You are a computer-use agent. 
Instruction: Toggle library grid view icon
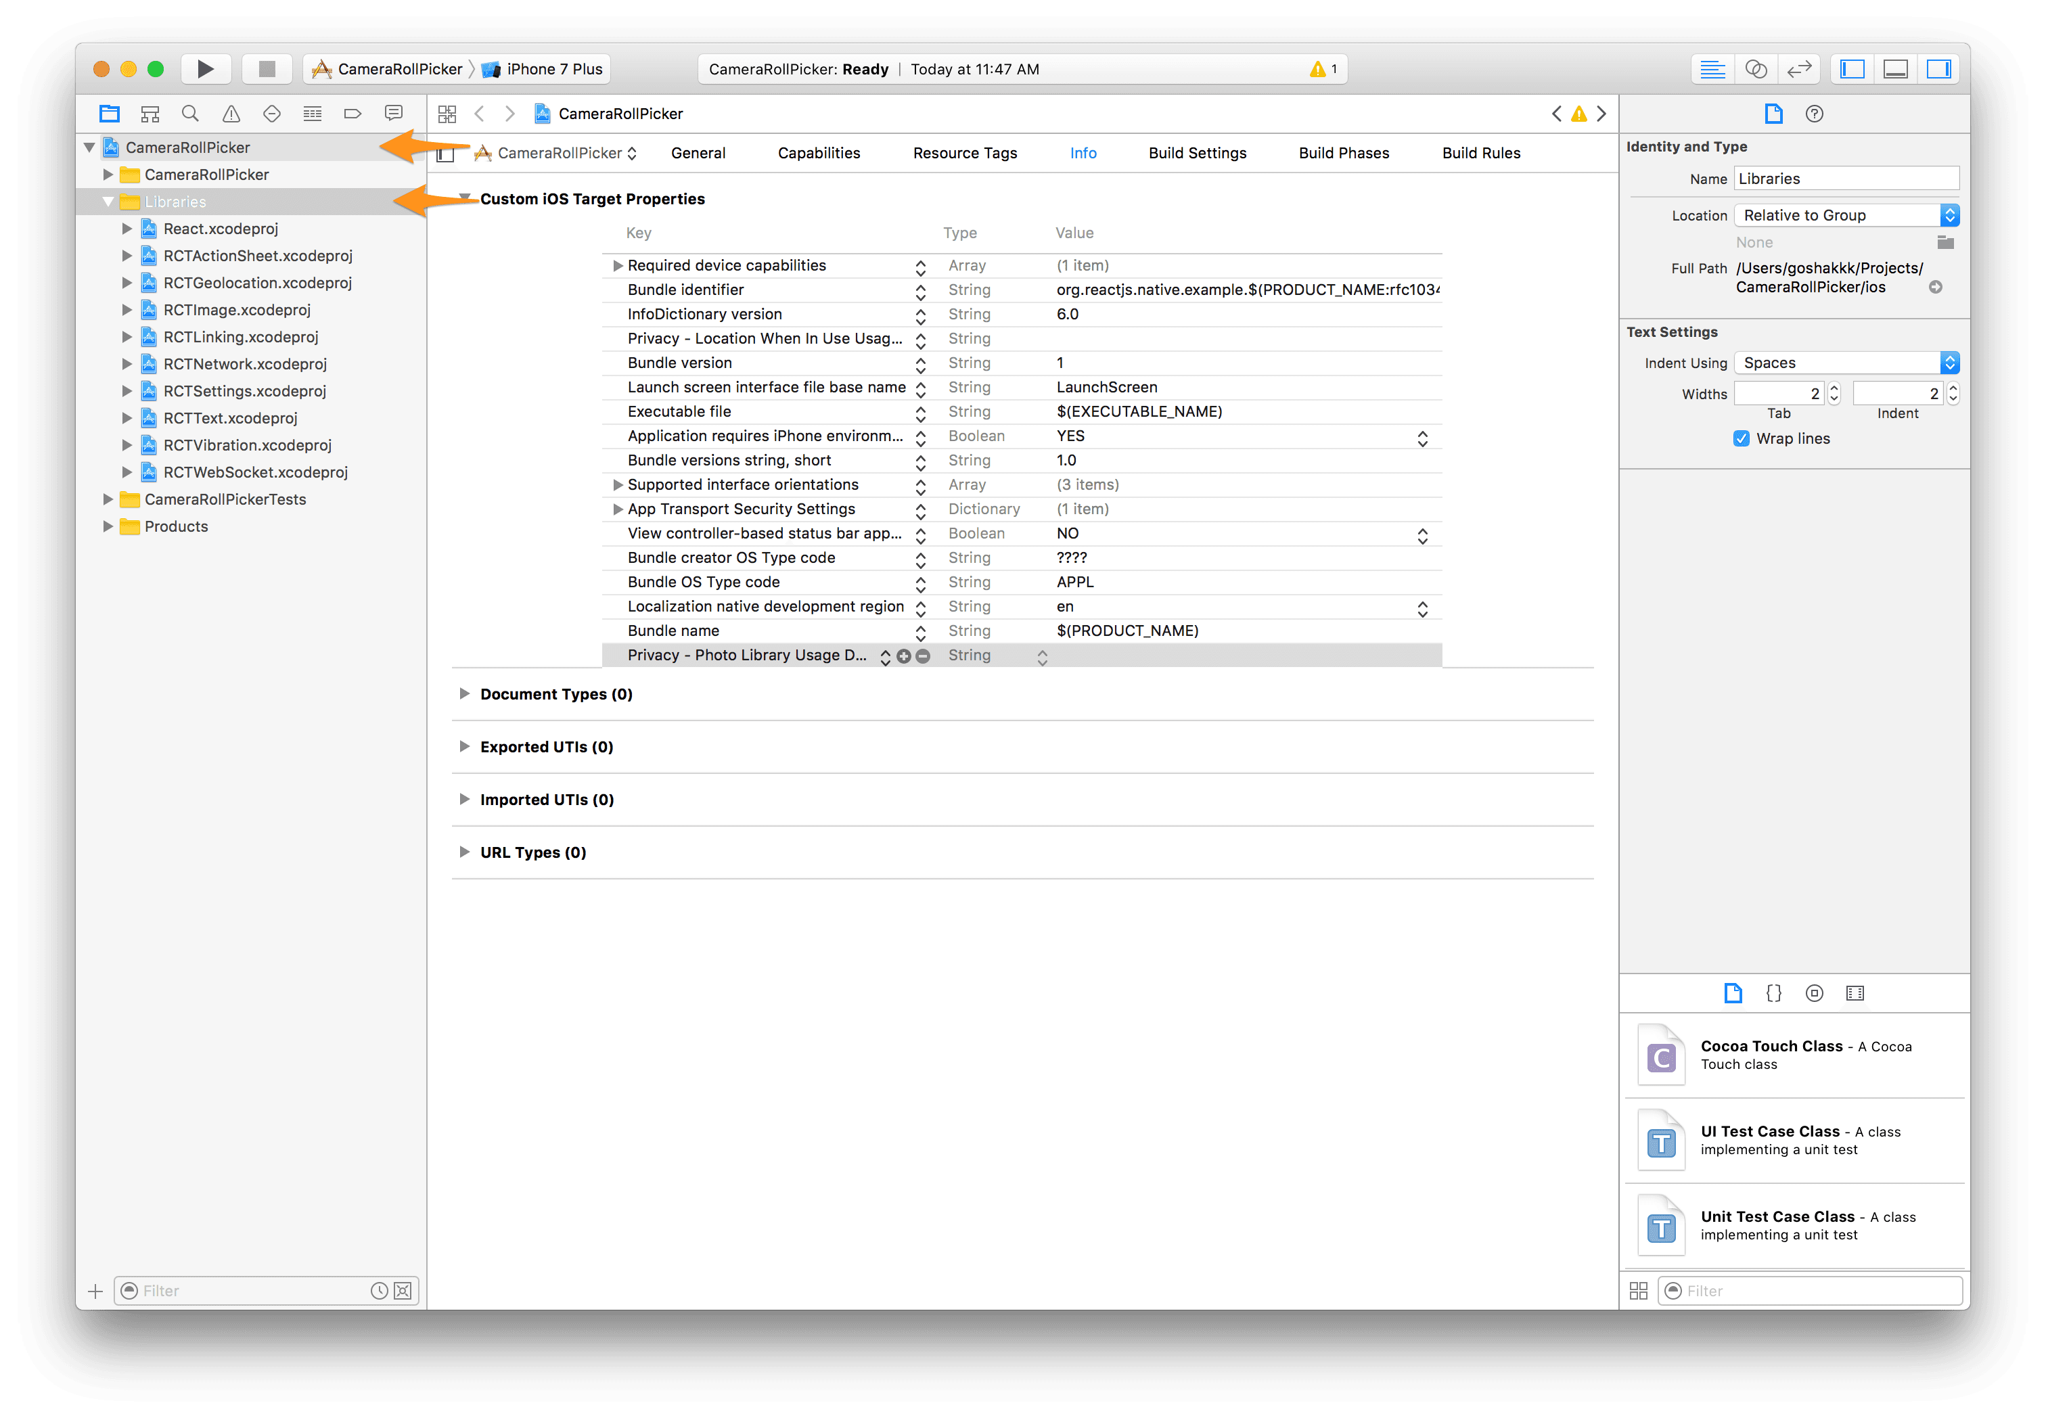(1639, 1291)
